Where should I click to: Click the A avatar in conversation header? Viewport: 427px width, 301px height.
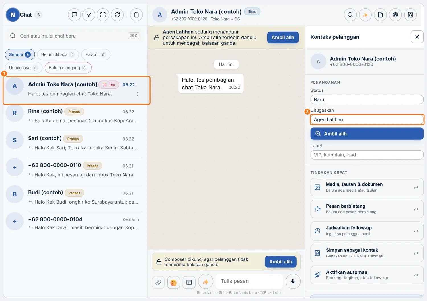click(160, 15)
